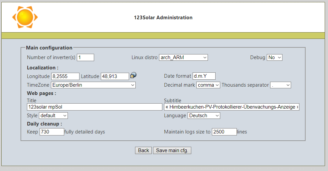Click the 123Solar sun logo
The width and height of the screenshot is (328, 171).
tap(25, 17)
